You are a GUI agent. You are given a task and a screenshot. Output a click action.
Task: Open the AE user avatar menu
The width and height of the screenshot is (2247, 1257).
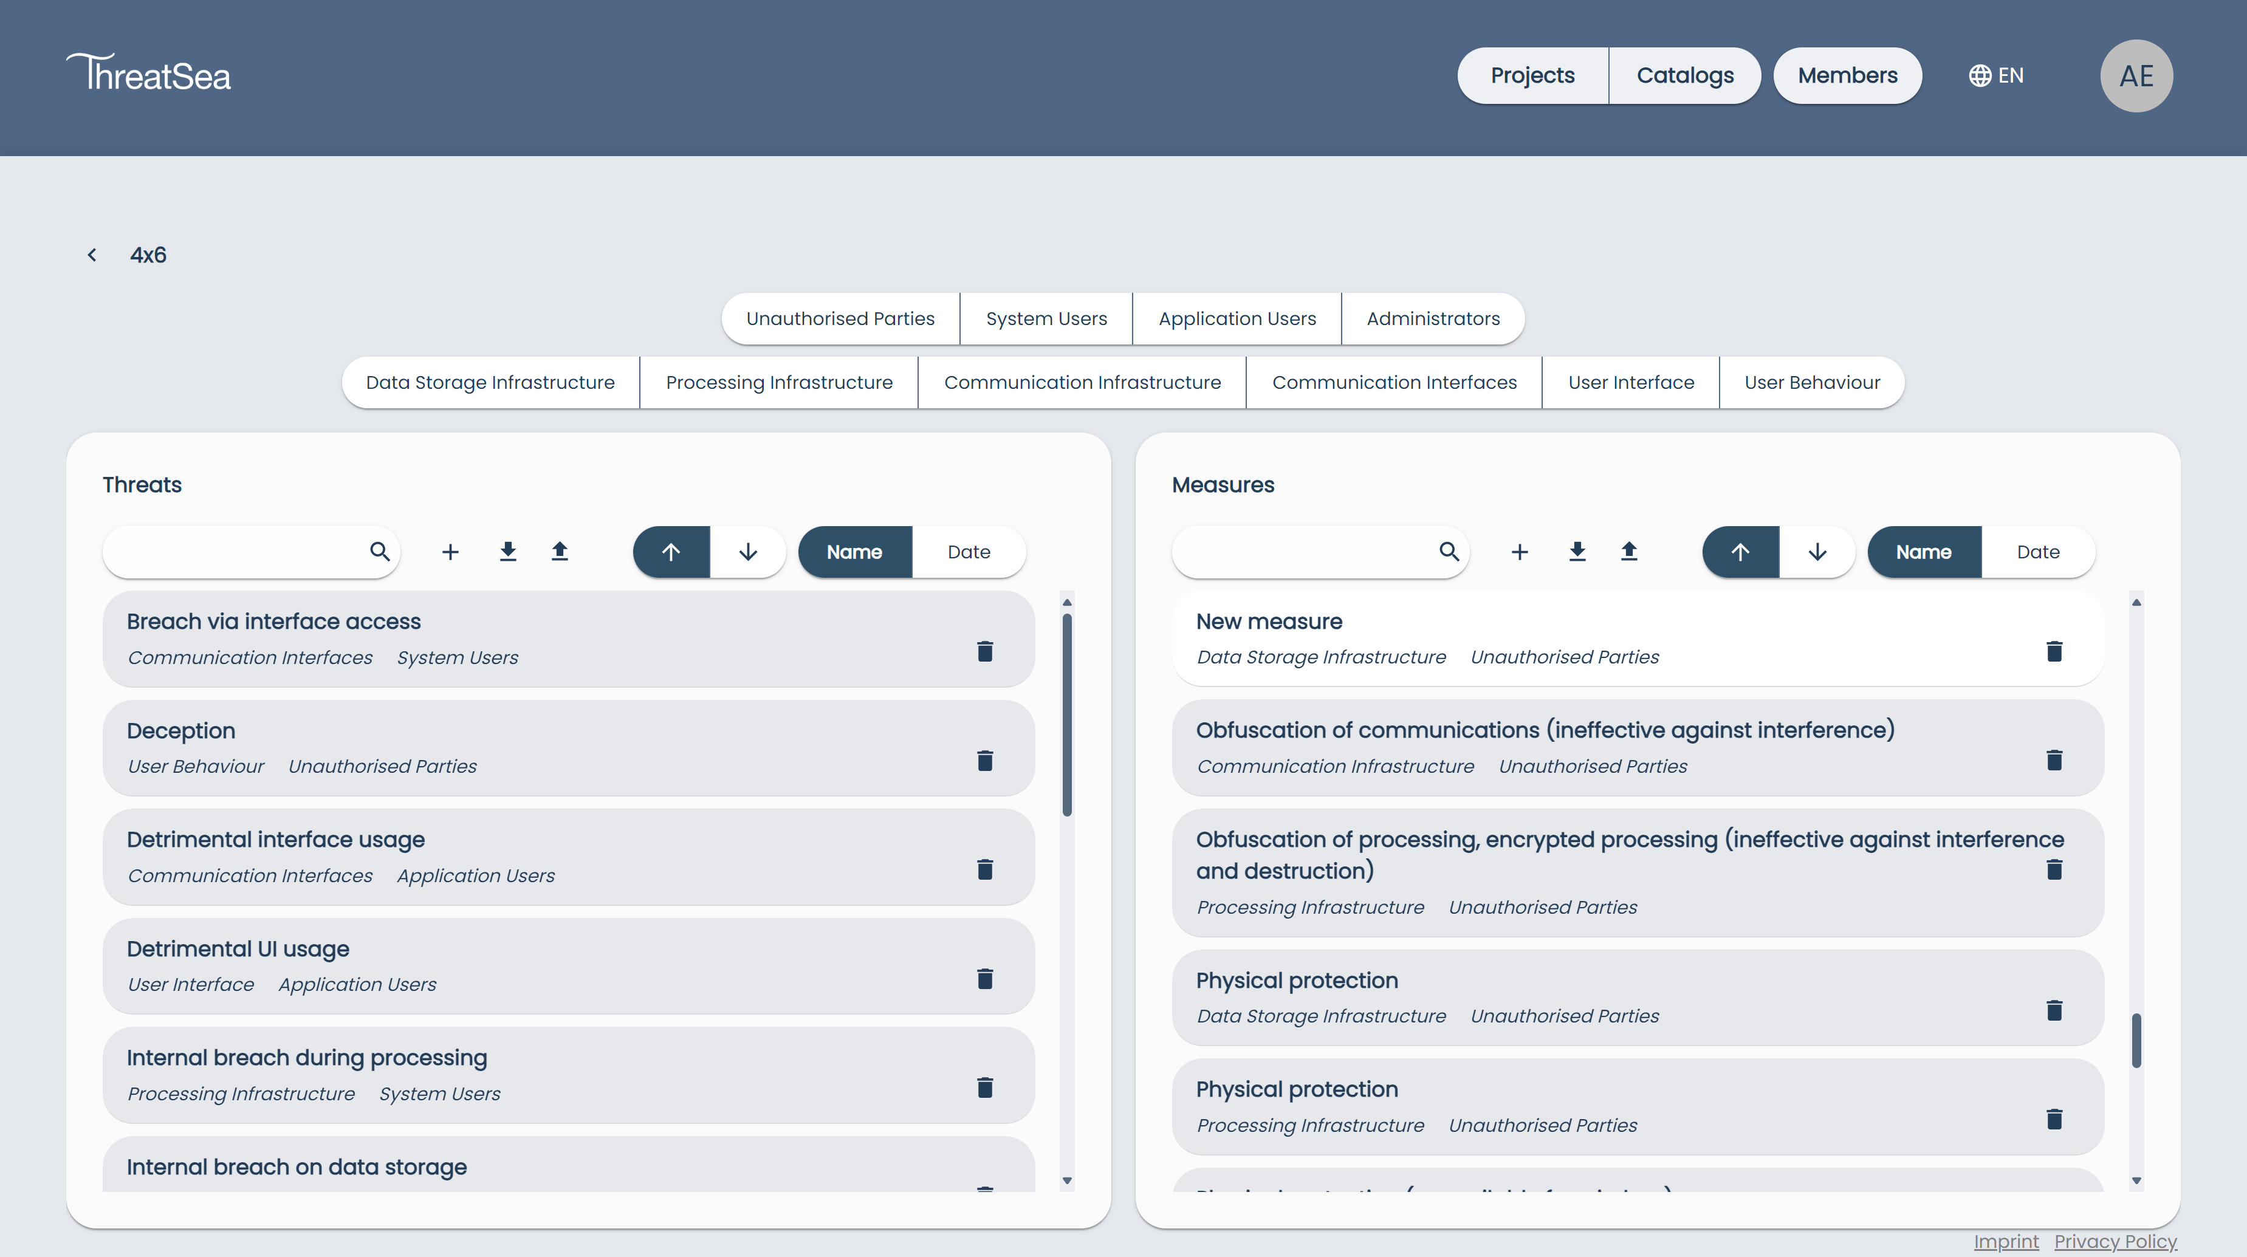pyautogui.click(x=2135, y=76)
